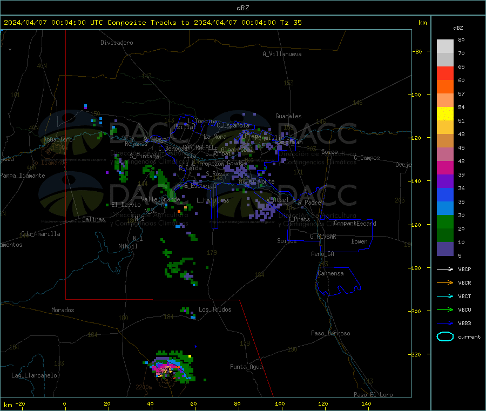Click the '-200' km y-axis tick label

(x=416, y=311)
